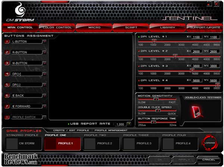Open the M-BUTTON assignment dropdown

click(44, 63)
